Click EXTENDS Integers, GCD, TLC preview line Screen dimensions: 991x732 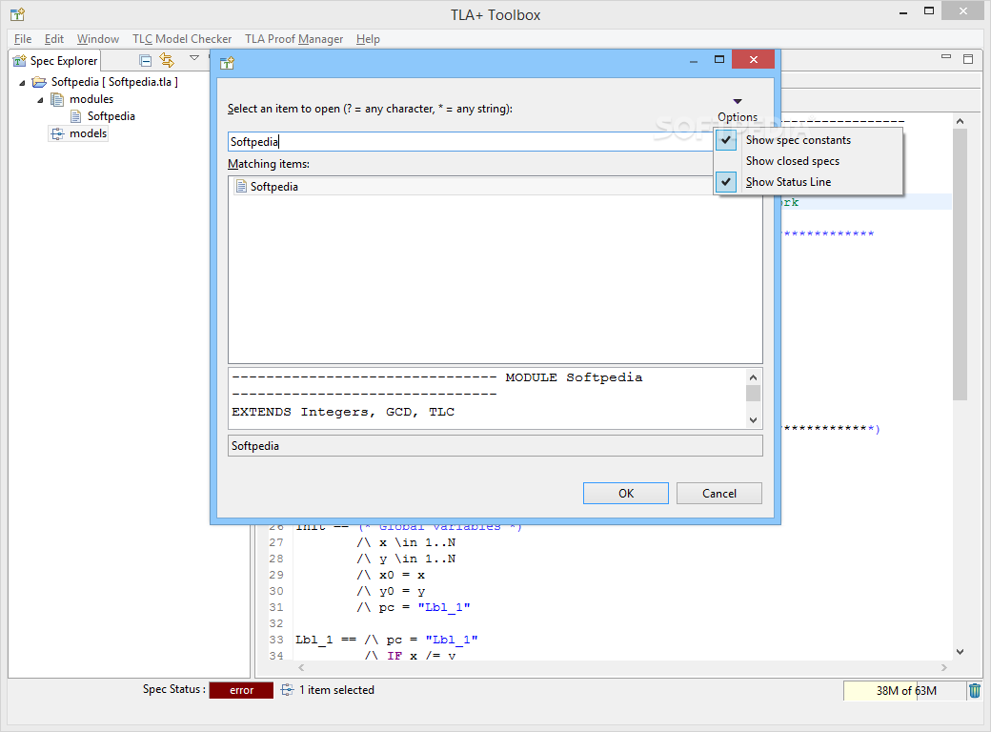coord(343,412)
